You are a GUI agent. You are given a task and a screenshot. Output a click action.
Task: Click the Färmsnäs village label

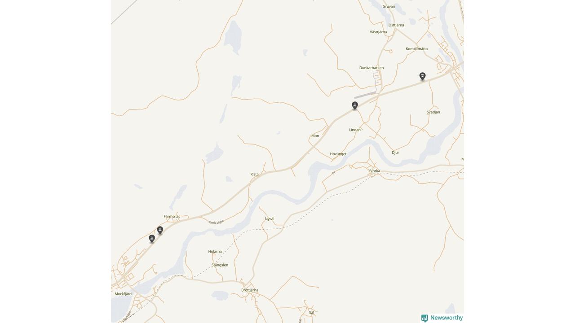(172, 217)
